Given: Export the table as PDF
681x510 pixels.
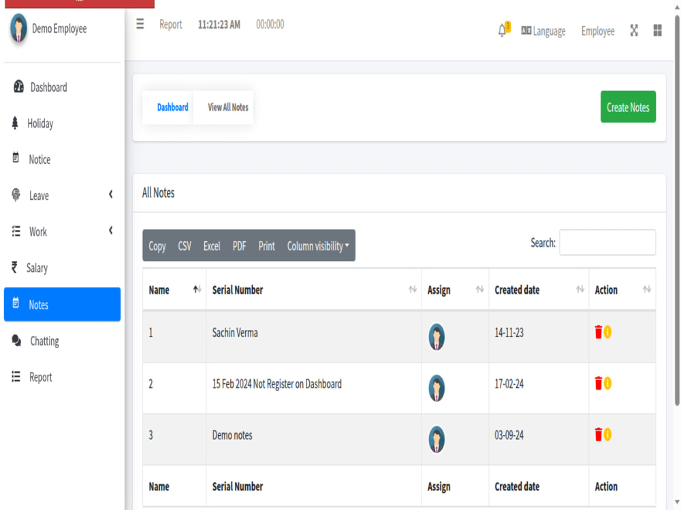Looking at the screenshot, I should [x=239, y=246].
